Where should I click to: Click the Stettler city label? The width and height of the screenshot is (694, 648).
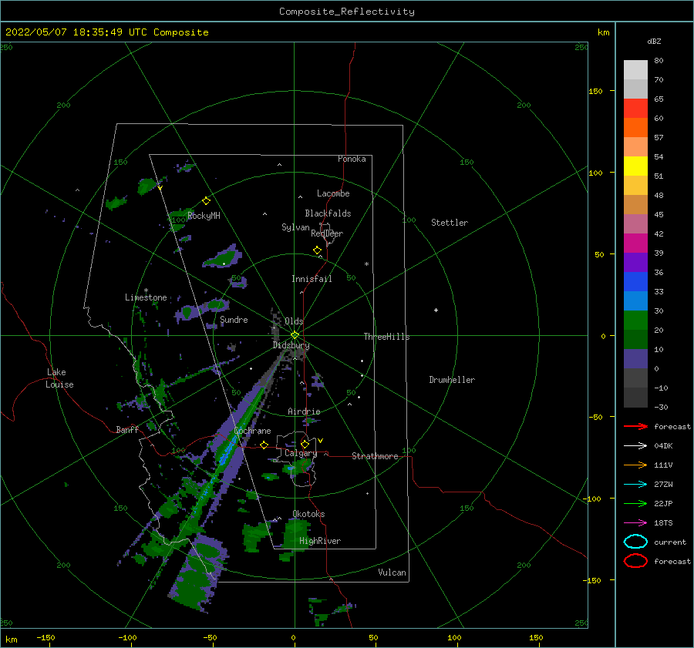[450, 223]
